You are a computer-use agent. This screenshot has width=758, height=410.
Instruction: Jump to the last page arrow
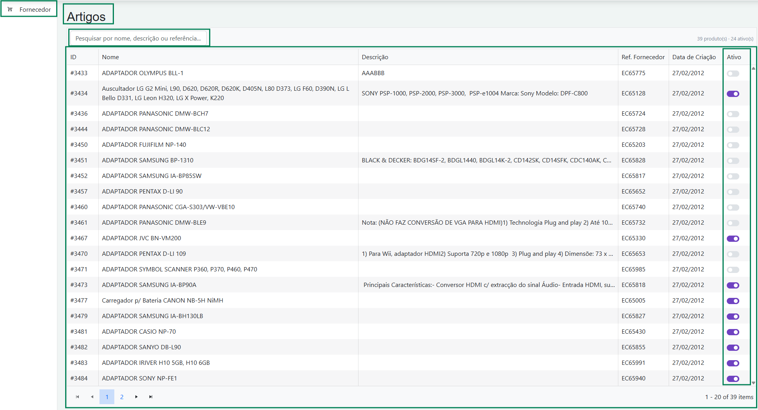click(x=151, y=397)
